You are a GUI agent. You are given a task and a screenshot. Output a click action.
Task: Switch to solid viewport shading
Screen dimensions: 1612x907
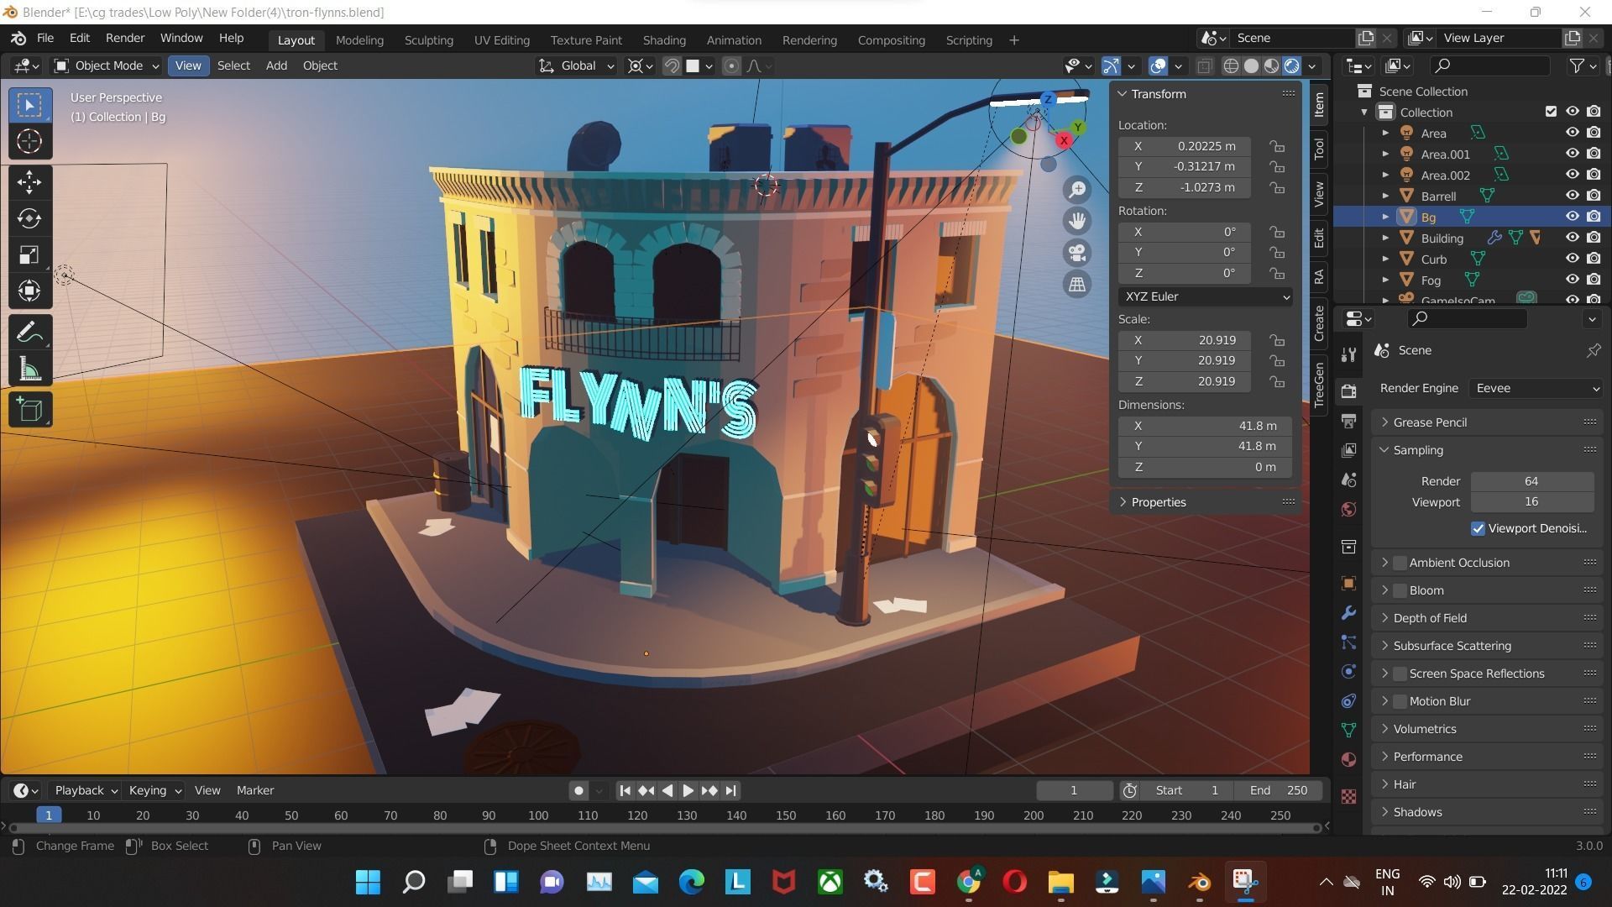(x=1251, y=66)
